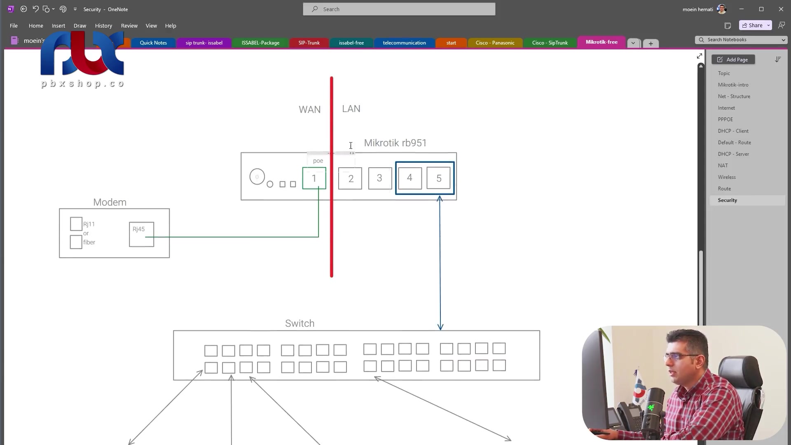Image resolution: width=791 pixels, height=445 pixels.
Task: Expand page to full view with the diagonal arrow
Action: (x=700, y=56)
